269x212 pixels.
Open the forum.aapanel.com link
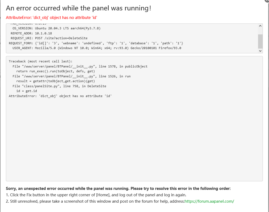click(209, 201)
